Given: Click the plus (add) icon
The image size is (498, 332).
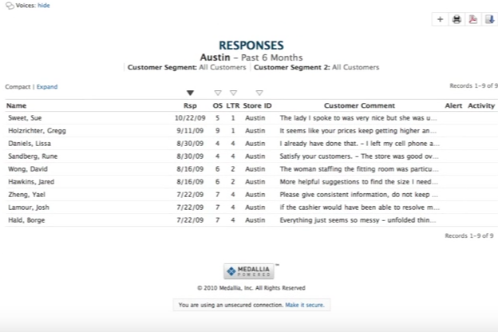Looking at the screenshot, I should pyautogui.click(x=441, y=19).
